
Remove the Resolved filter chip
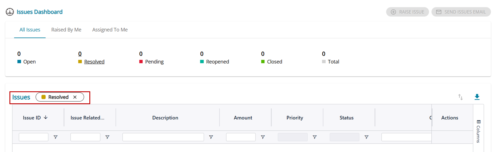[x=75, y=97]
